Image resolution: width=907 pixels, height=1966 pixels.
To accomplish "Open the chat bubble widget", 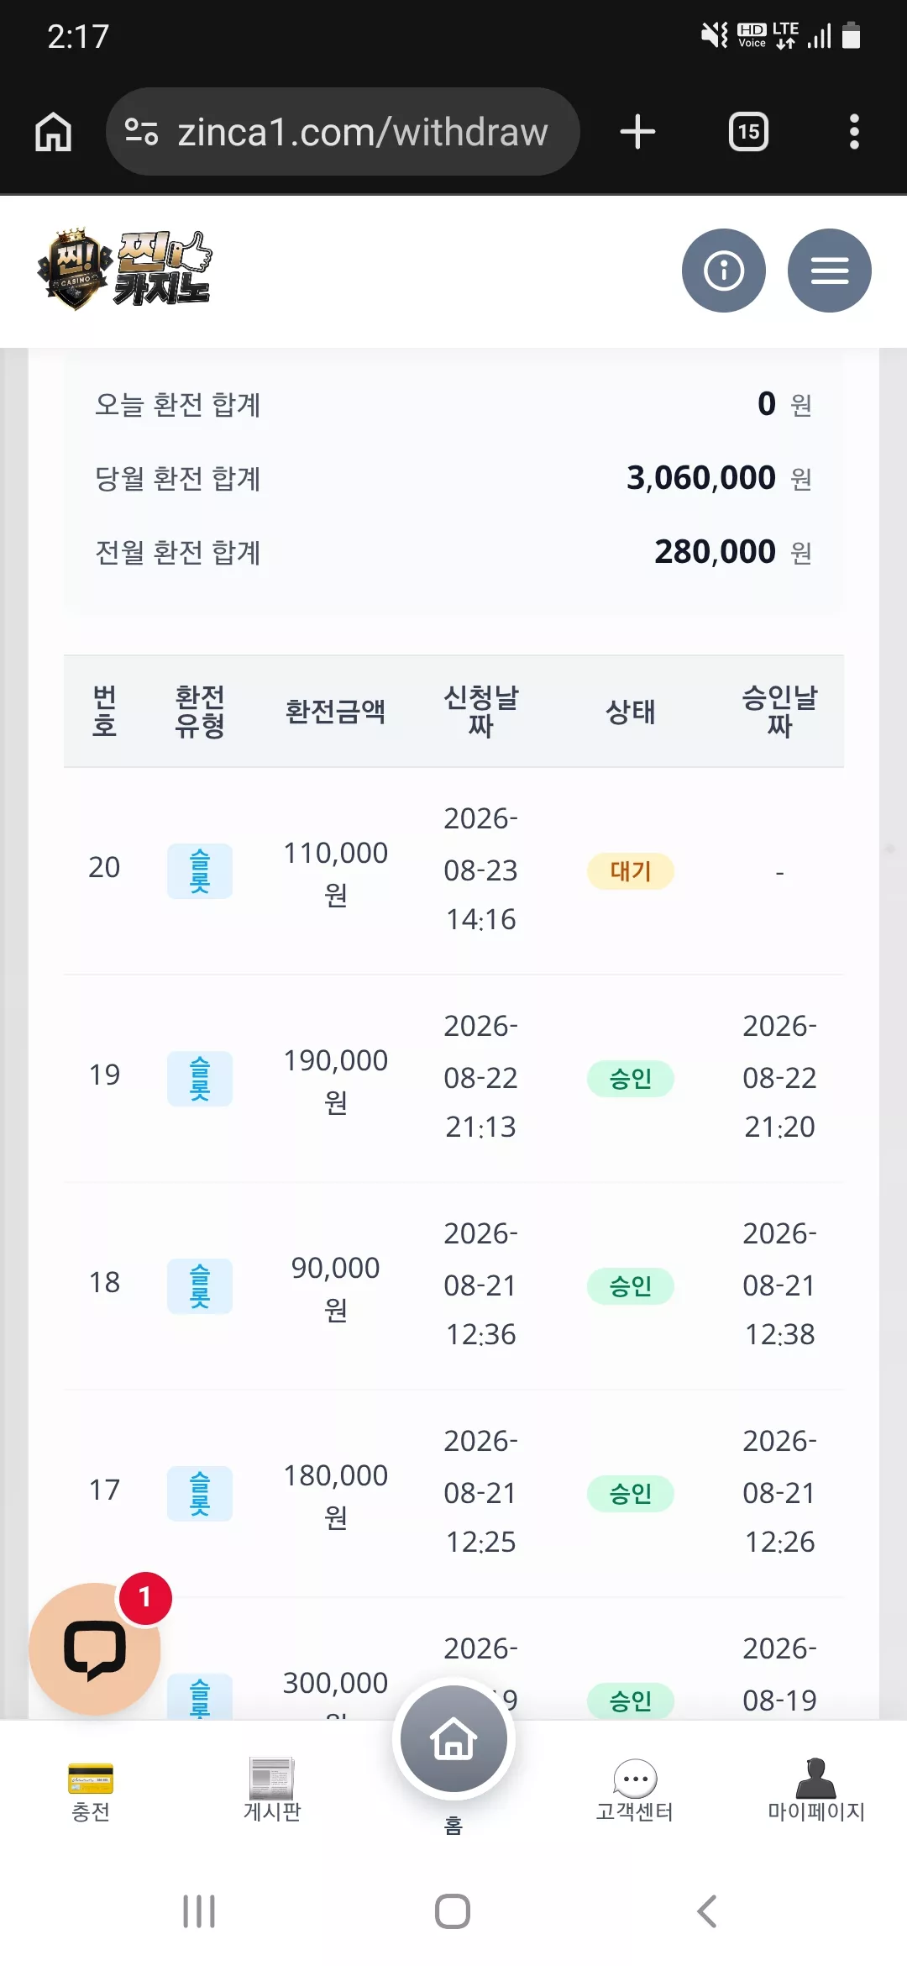I will (x=95, y=1648).
